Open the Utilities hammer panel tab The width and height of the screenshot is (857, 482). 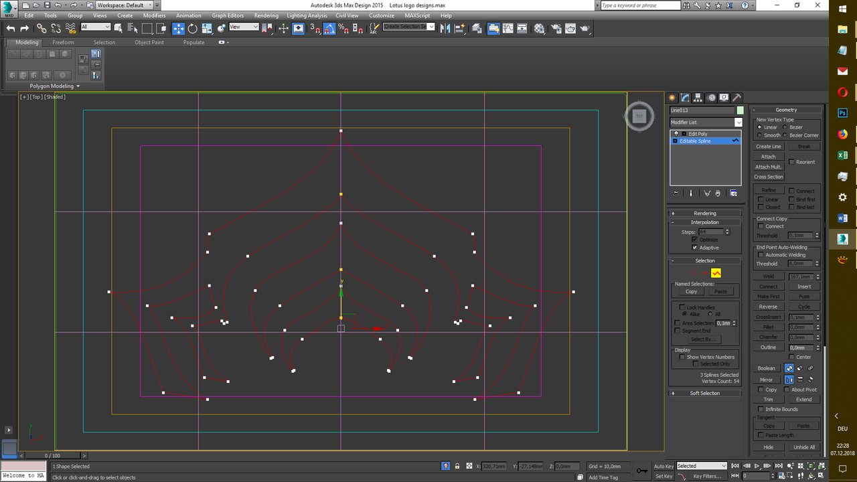click(736, 97)
